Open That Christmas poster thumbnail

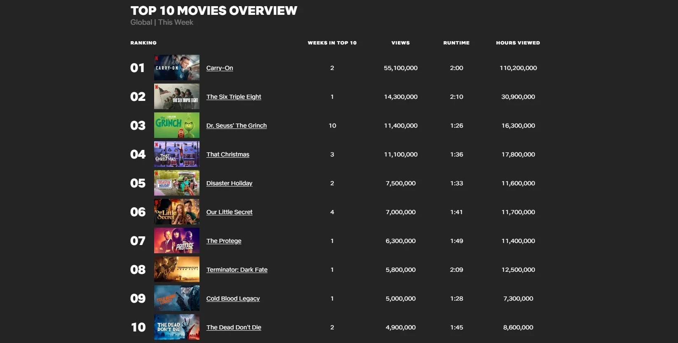coord(176,154)
